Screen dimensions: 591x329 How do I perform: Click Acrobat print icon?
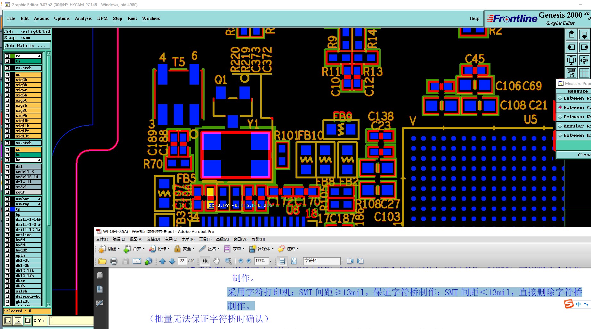[x=114, y=261]
